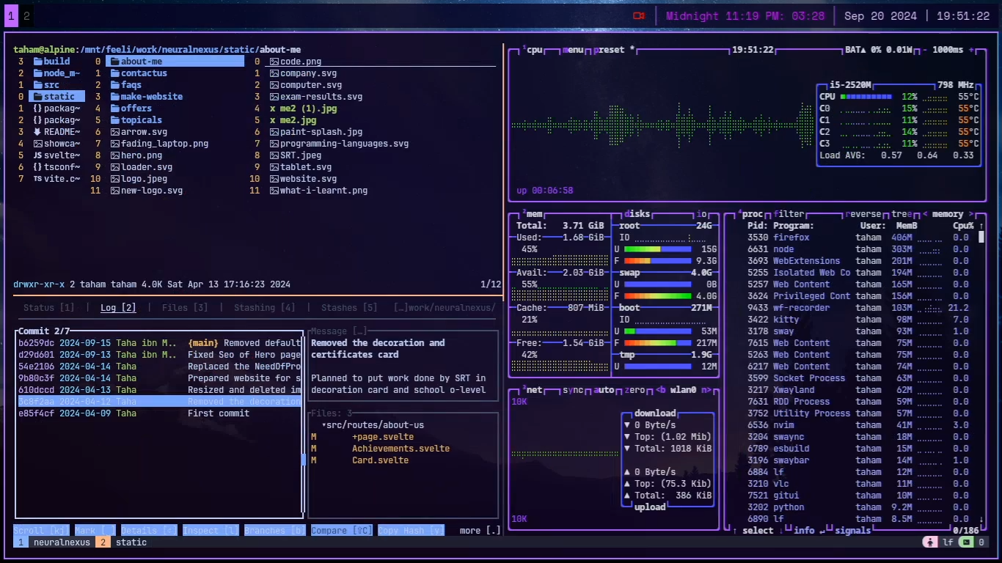Click image icon beside arrow.svg
The image size is (1002, 563).
[115, 132]
